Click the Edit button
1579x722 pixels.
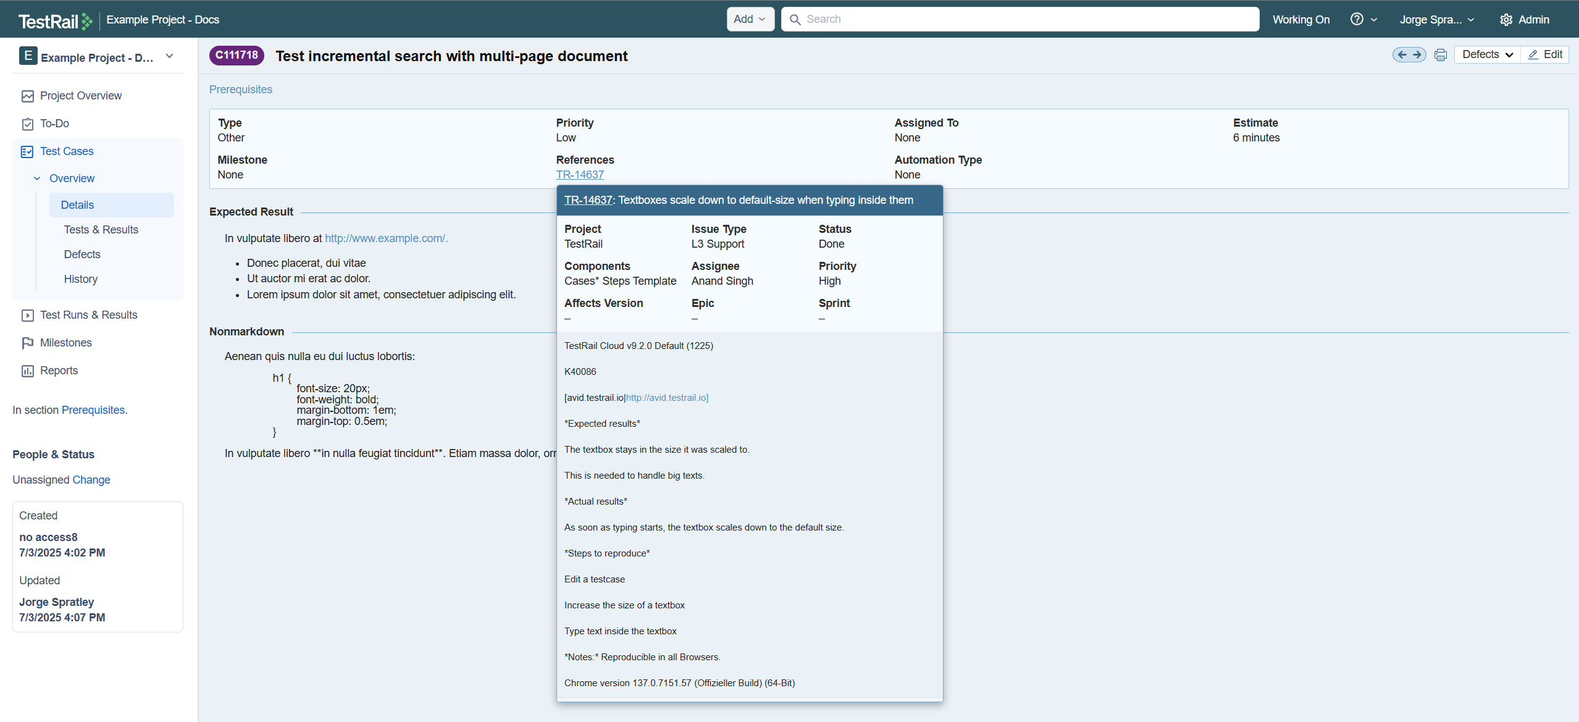tap(1546, 55)
